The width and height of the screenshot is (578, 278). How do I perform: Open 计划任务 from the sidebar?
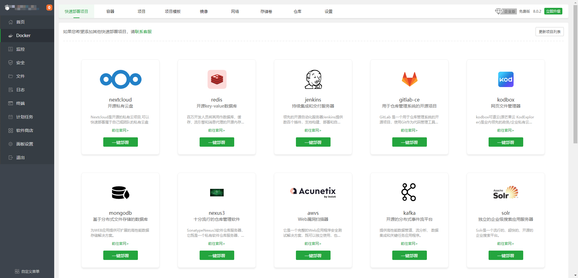coord(25,117)
